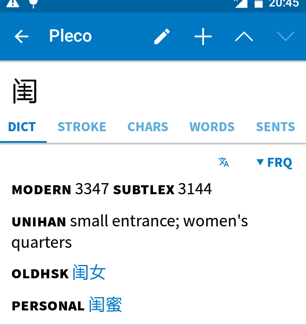
Task: Open the 闺女 word link
Action: click(89, 272)
